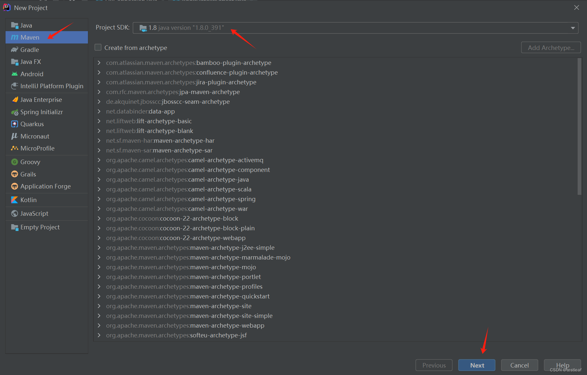This screenshot has width=587, height=375.
Task: Select camel-archetype-spring row
Action: click(x=336, y=199)
